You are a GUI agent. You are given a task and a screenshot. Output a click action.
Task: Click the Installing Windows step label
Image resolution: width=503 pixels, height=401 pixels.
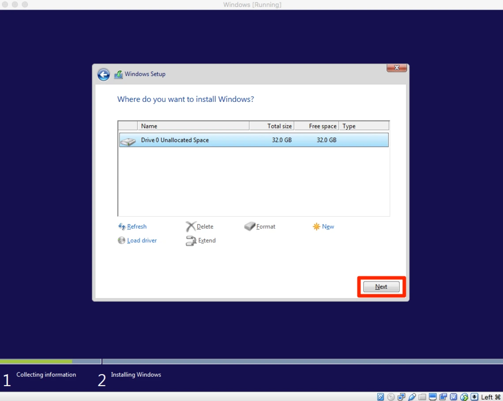click(x=136, y=375)
